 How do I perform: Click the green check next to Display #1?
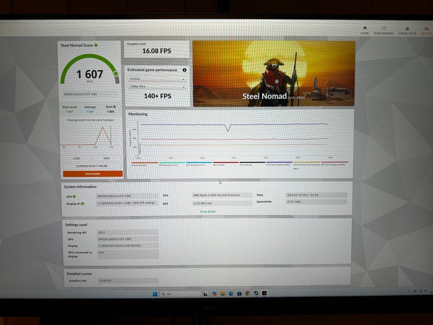point(83,204)
